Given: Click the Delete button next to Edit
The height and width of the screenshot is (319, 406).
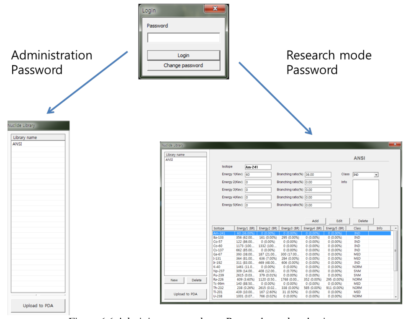Looking at the screenshot, I should coord(363,221).
